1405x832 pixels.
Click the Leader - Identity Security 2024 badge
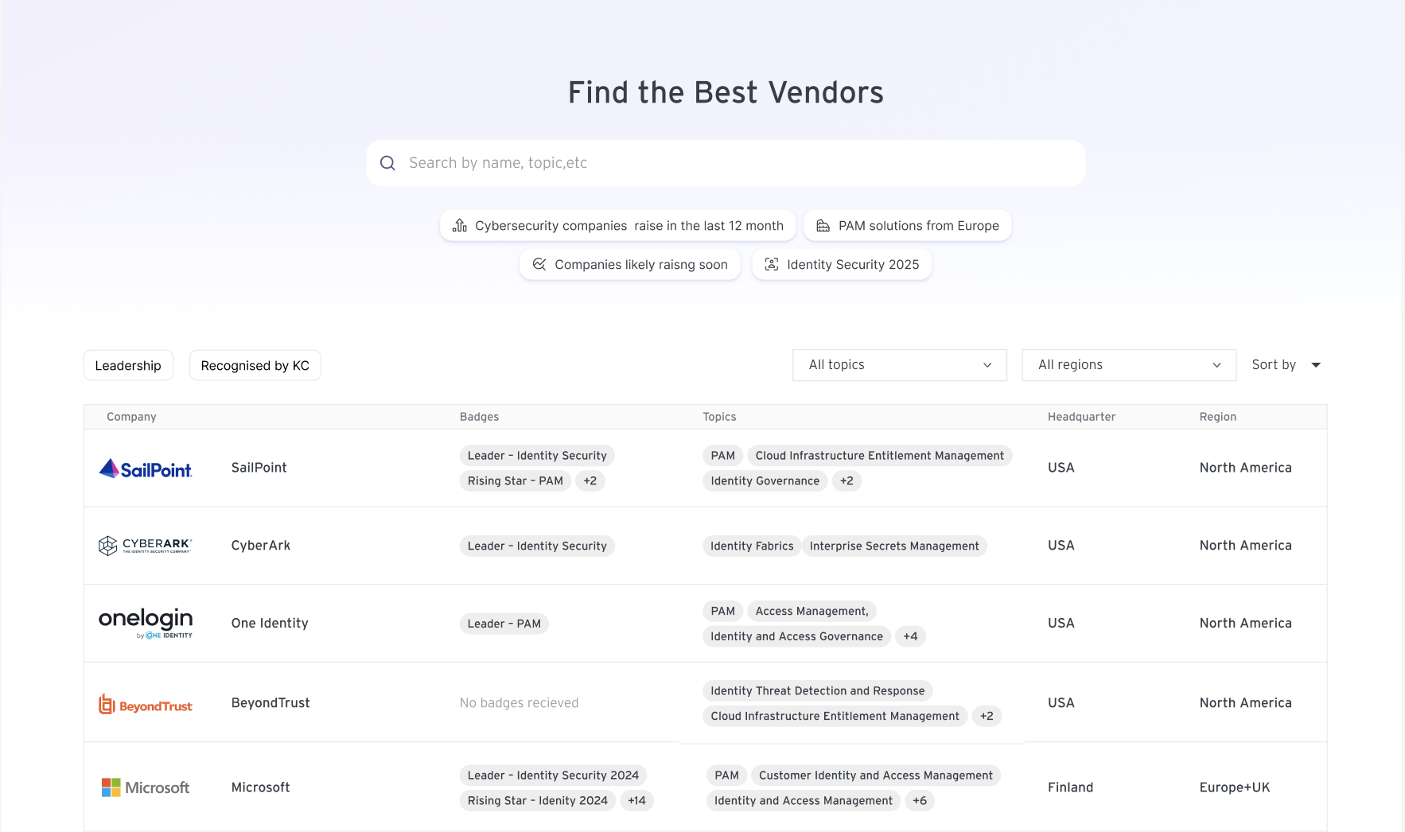[553, 776]
